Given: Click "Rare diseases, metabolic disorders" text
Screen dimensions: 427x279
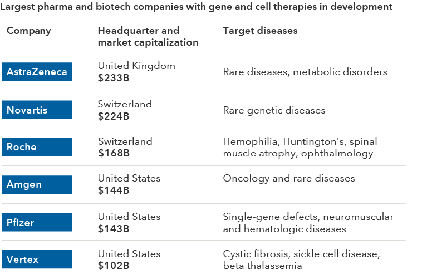Looking at the screenshot, I should tap(305, 72).
